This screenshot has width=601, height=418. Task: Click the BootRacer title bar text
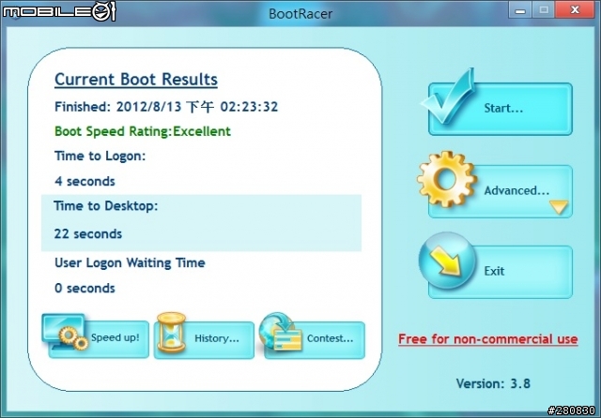point(300,14)
